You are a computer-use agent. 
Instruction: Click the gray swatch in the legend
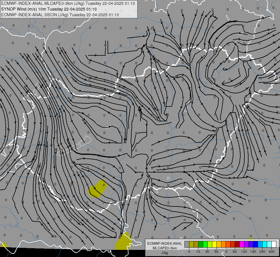tap(187, 244)
